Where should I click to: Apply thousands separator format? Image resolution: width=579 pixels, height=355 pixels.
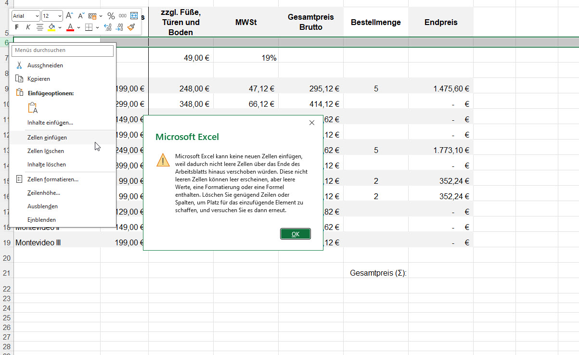122,16
